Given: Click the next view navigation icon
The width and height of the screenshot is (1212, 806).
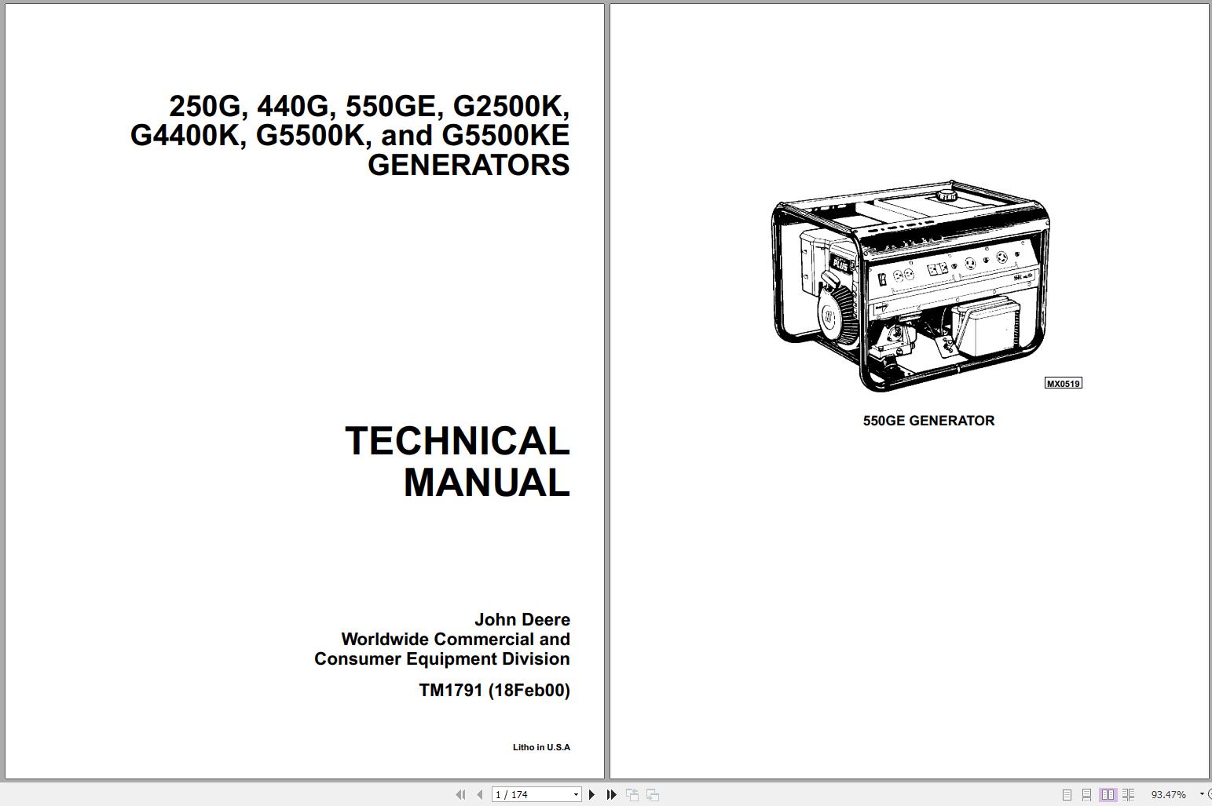Looking at the screenshot, I should coord(651,794).
